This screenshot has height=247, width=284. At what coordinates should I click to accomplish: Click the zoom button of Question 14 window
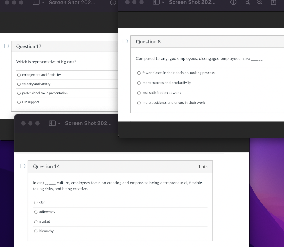tap(37, 123)
